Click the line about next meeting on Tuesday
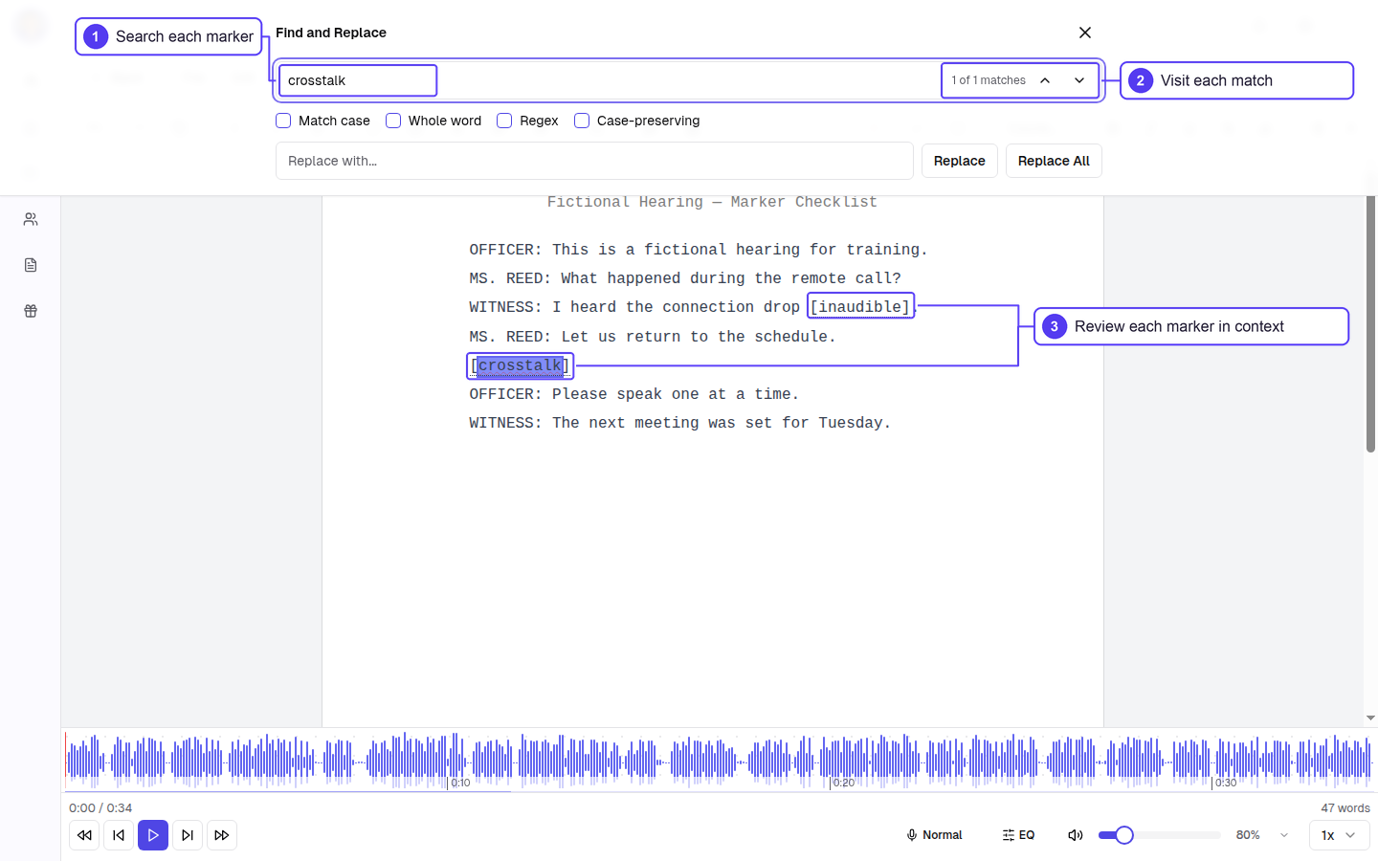The image size is (1378, 861). (679, 423)
